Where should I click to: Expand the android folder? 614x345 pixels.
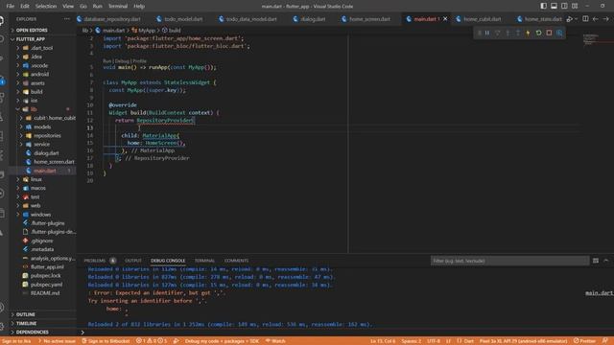click(x=42, y=74)
